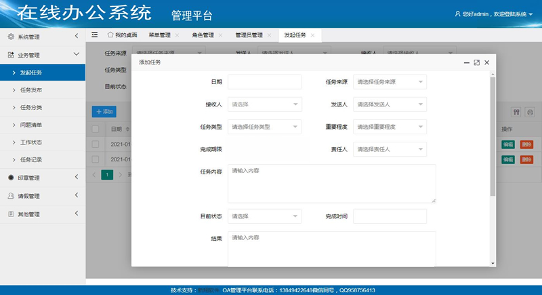Maximize the 添加任务 dialog
Screen dimensions: 542x295
[x=476, y=62]
